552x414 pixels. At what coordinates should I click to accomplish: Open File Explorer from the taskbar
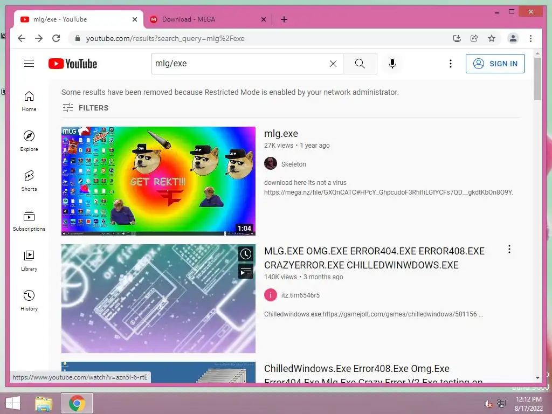(x=44, y=403)
